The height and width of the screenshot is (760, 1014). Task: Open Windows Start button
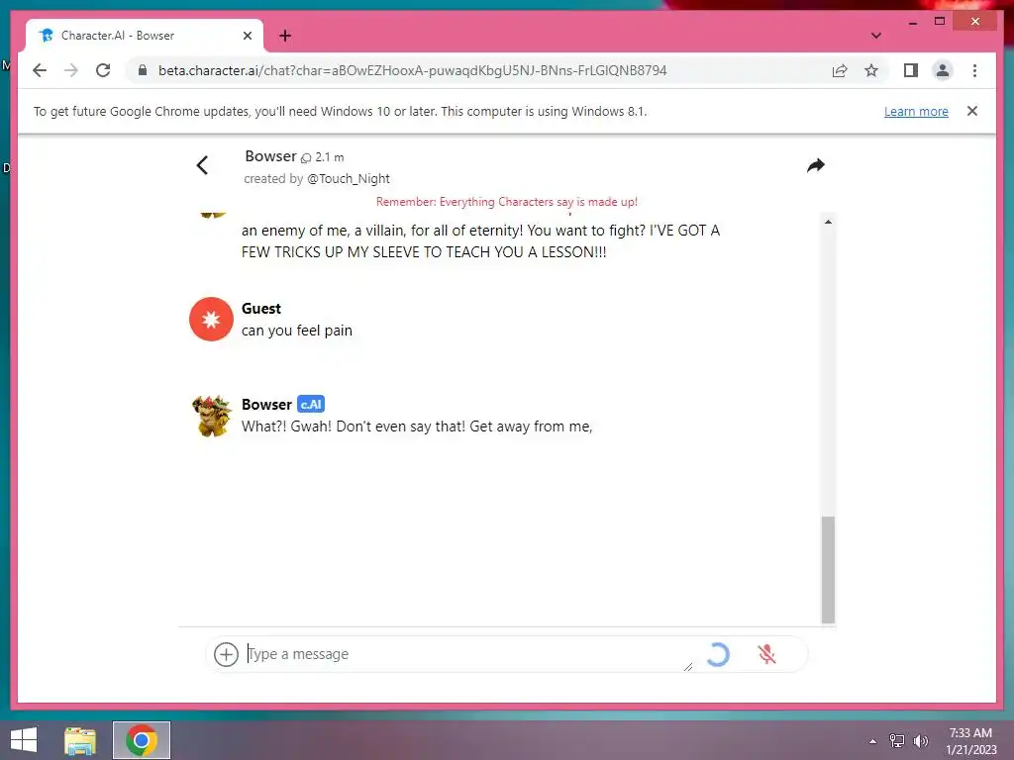24,740
